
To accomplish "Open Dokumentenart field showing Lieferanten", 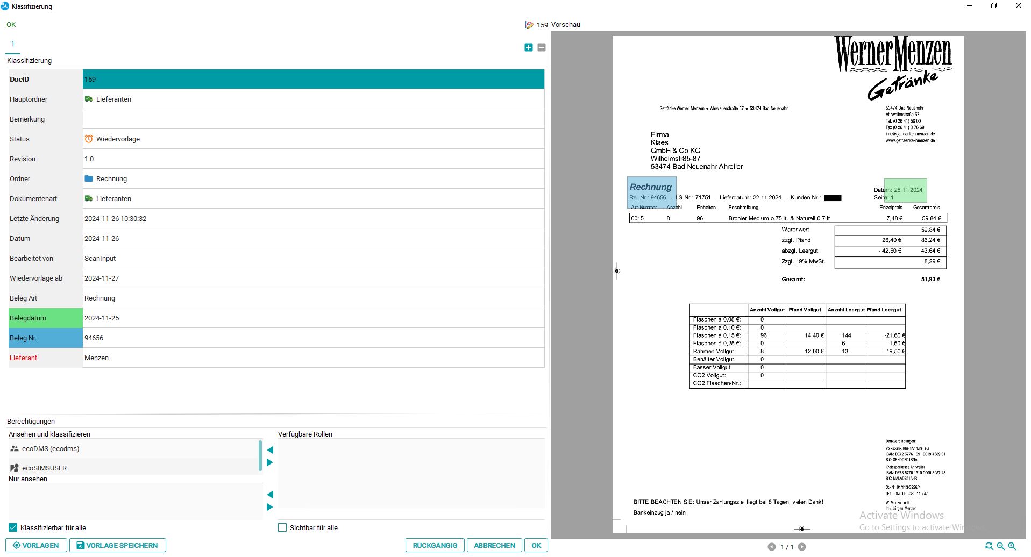I will [x=313, y=198].
